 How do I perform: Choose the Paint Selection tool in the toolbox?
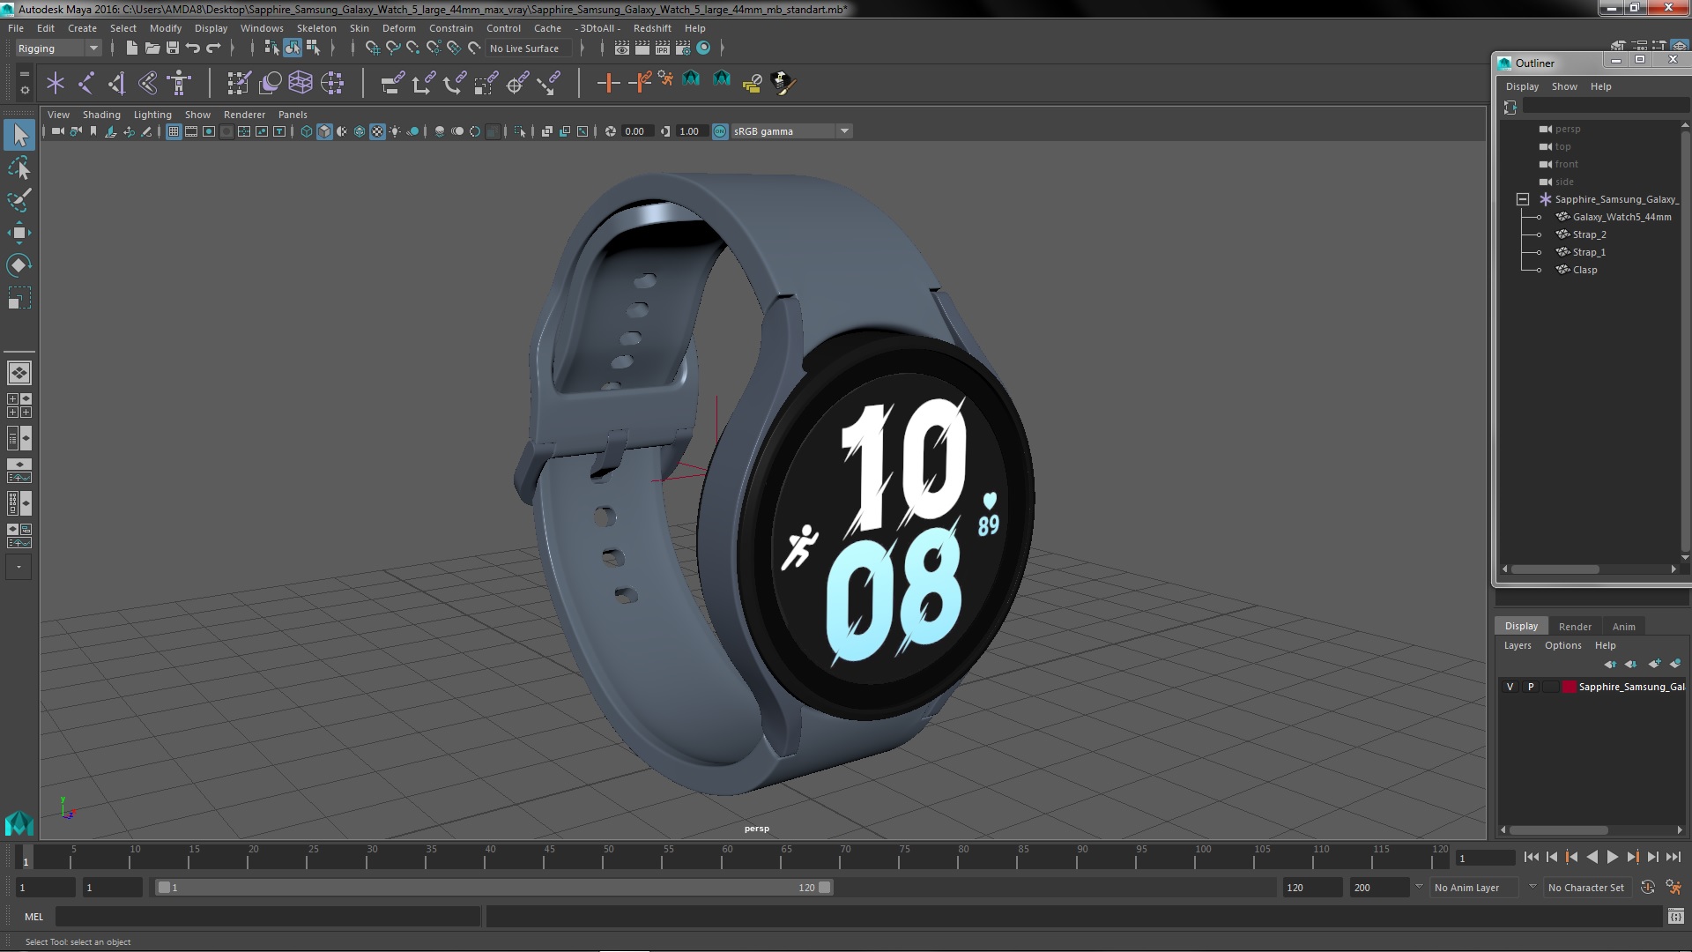(x=19, y=200)
